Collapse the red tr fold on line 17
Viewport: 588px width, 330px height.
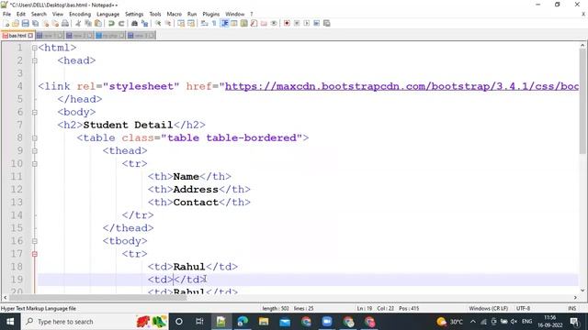(35, 254)
